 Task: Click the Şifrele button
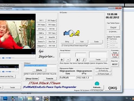pyautogui.click(x=39, y=70)
